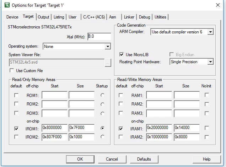Image resolution: width=226 pixels, height=167 pixels.
Task: Click the RAM1 Start address field
Action: coord(159,95)
